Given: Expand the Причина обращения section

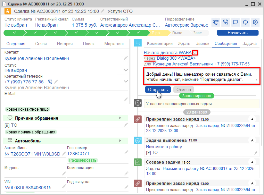Looking at the screenshot, I should [120, 118].
